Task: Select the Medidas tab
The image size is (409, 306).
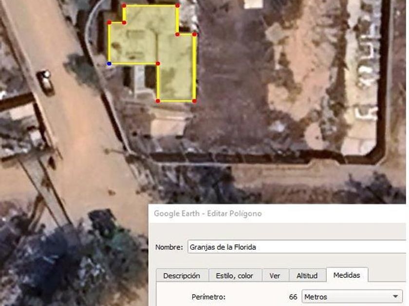Action: coord(347,275)
